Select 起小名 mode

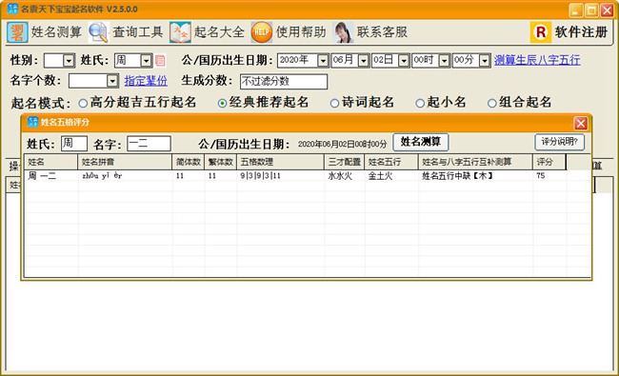tap(420, 104)
